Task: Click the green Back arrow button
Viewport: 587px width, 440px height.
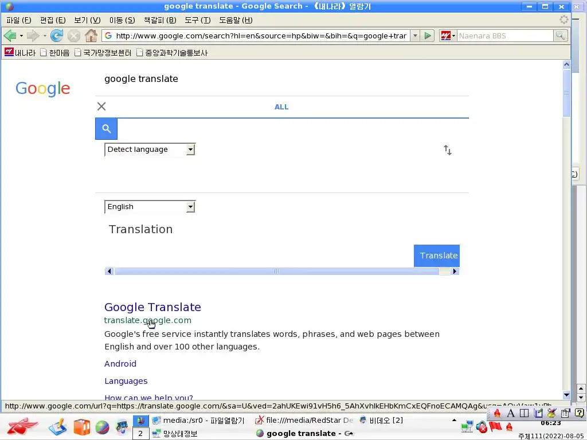Action: pyautogui.click(x=10, y=36)
